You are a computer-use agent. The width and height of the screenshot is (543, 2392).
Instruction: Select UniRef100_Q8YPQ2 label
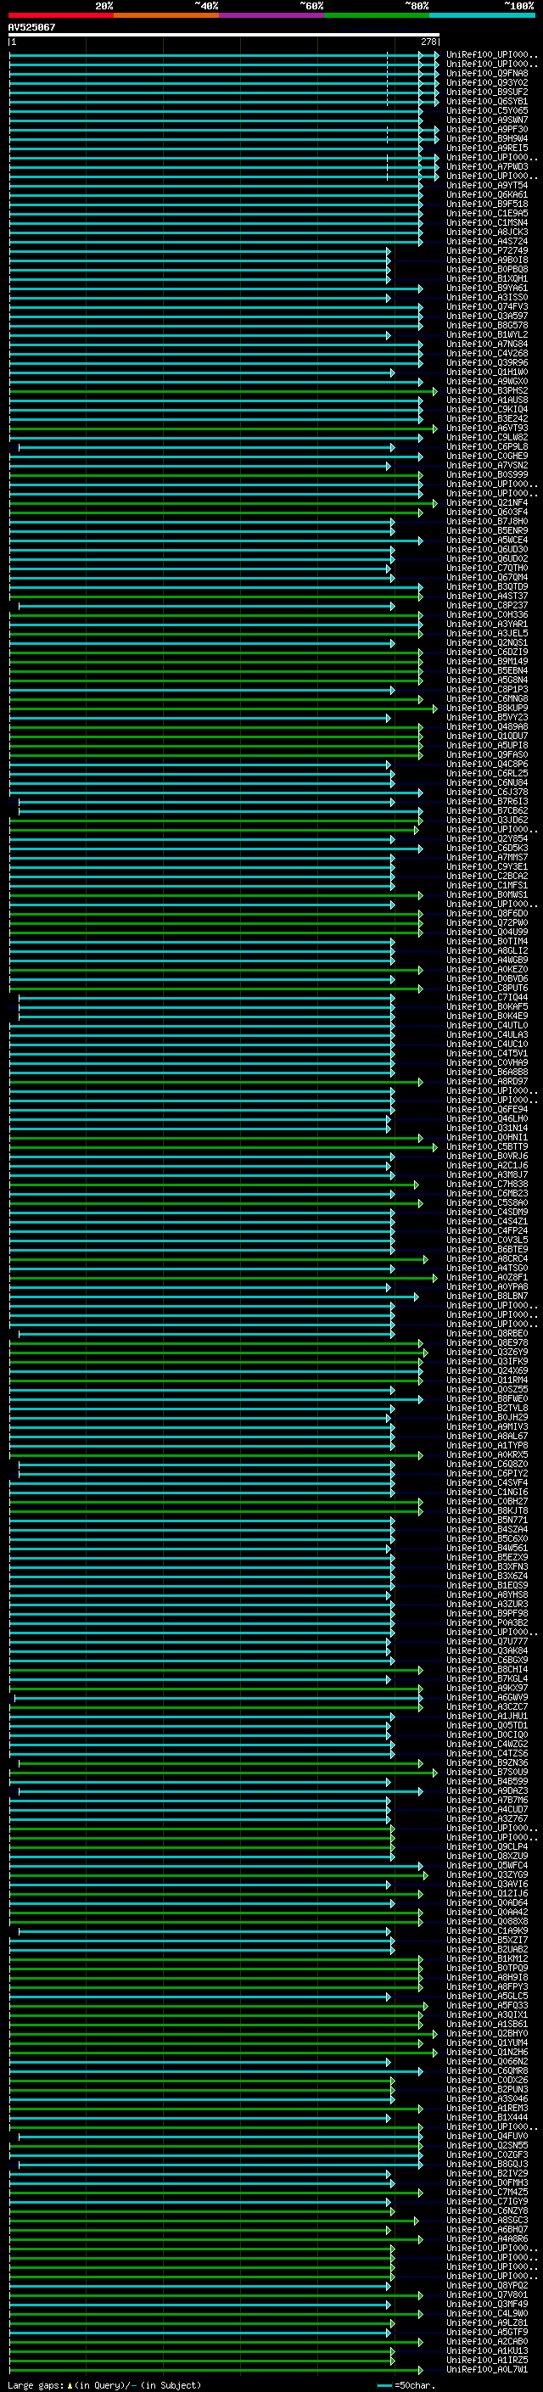click(x=487, y=2284)
